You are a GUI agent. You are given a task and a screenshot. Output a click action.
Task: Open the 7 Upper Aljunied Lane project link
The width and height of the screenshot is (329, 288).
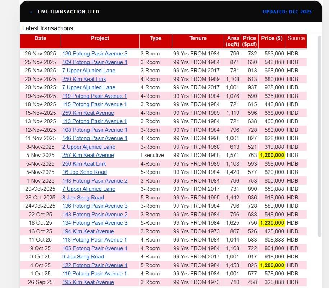(88, 71)
